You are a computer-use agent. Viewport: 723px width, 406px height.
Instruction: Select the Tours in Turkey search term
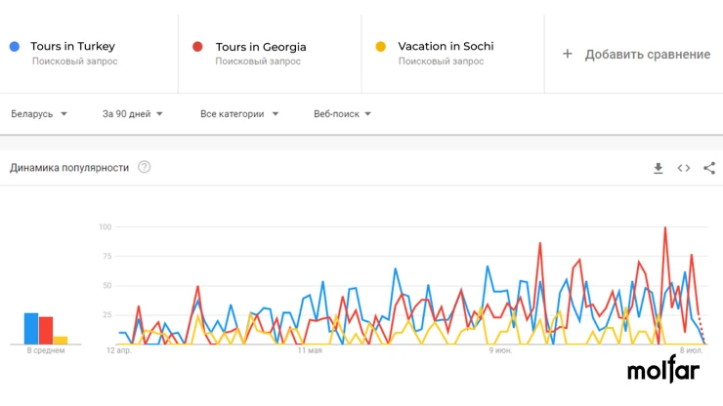click(x=72, y=46)
